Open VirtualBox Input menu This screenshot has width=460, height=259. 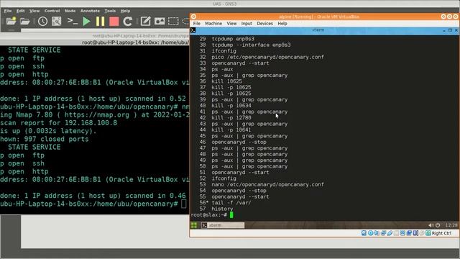247,24
